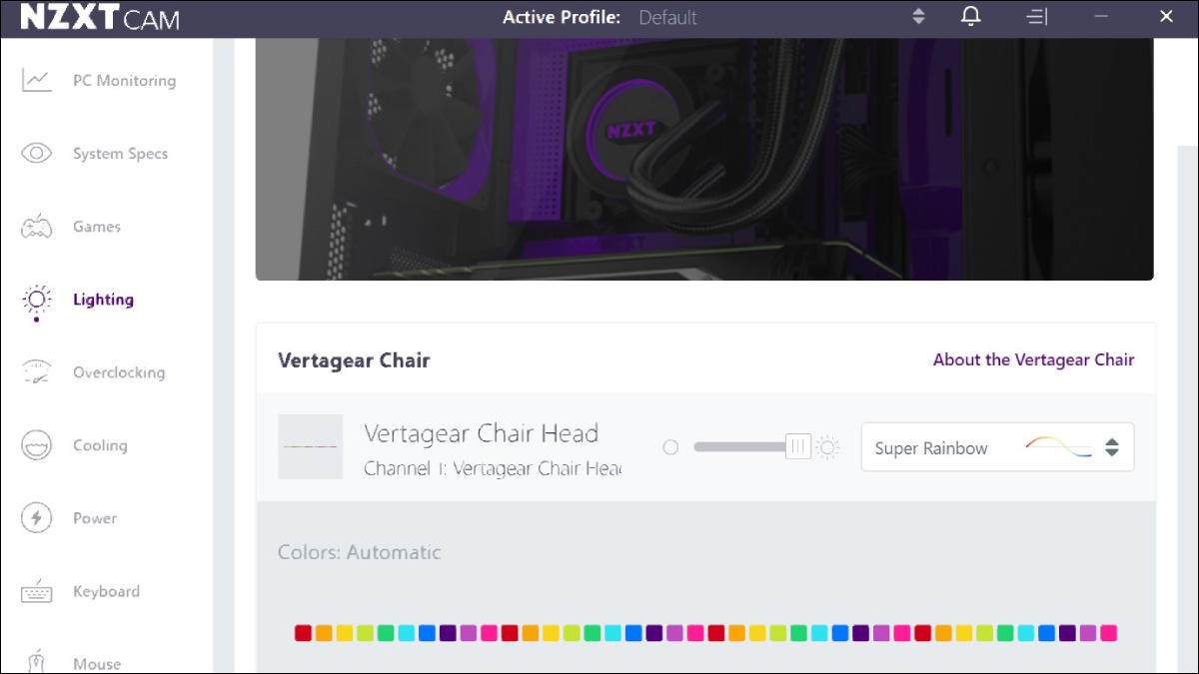Open About the Vertagear Chair link
Viewport: 1199px width, 674px height.
tap(1033, 359)
